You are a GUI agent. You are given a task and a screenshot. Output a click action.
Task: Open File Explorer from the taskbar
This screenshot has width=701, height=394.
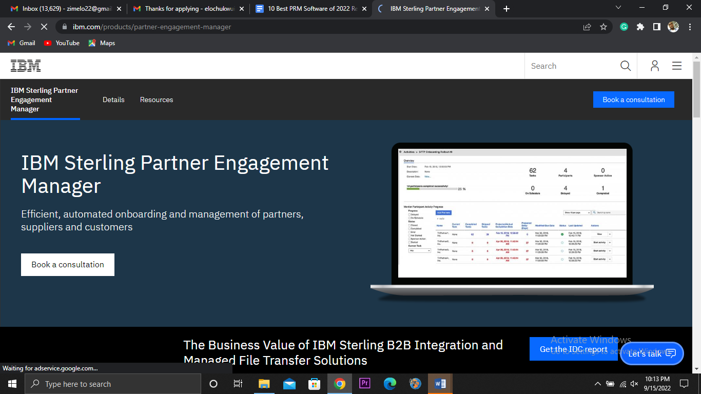coord(264,383)
